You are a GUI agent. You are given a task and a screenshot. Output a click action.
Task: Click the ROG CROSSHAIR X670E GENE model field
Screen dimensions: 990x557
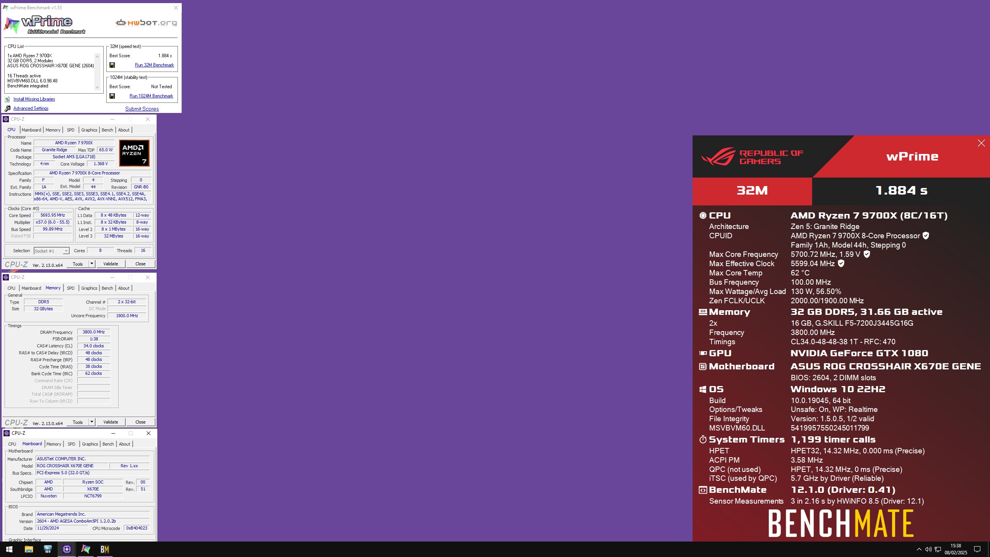[72, 466]
